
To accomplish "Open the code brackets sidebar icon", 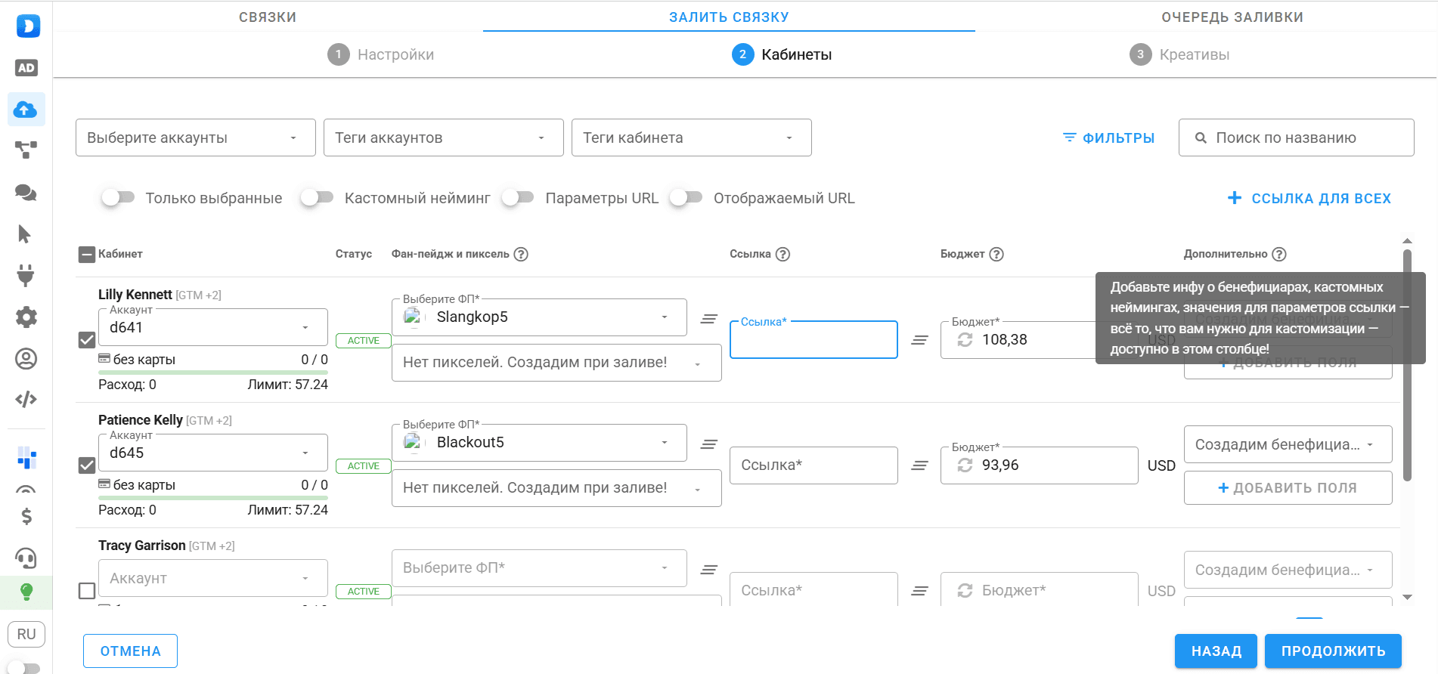I will pos(26,399).
